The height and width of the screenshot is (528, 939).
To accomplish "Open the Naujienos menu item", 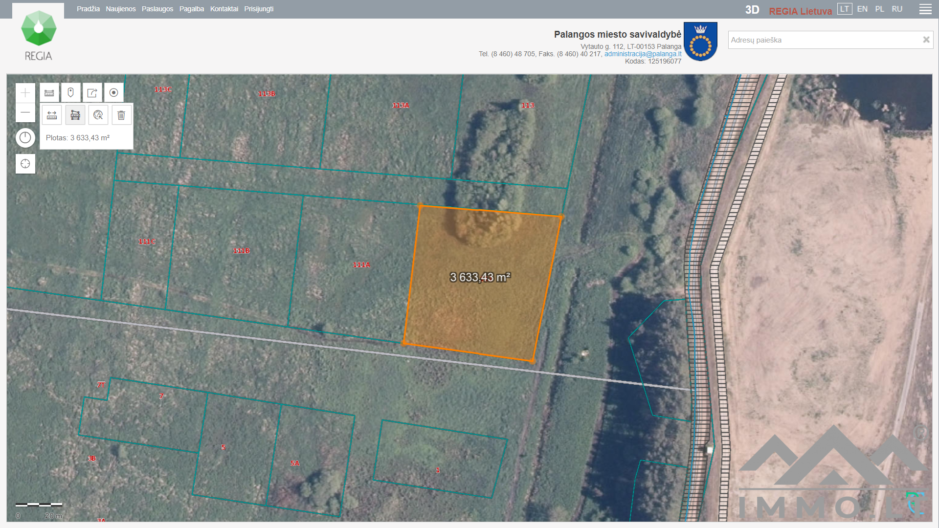I will click(121, 9).
